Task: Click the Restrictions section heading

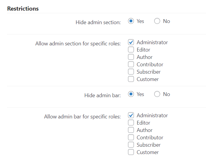Action: coord(23,9)
